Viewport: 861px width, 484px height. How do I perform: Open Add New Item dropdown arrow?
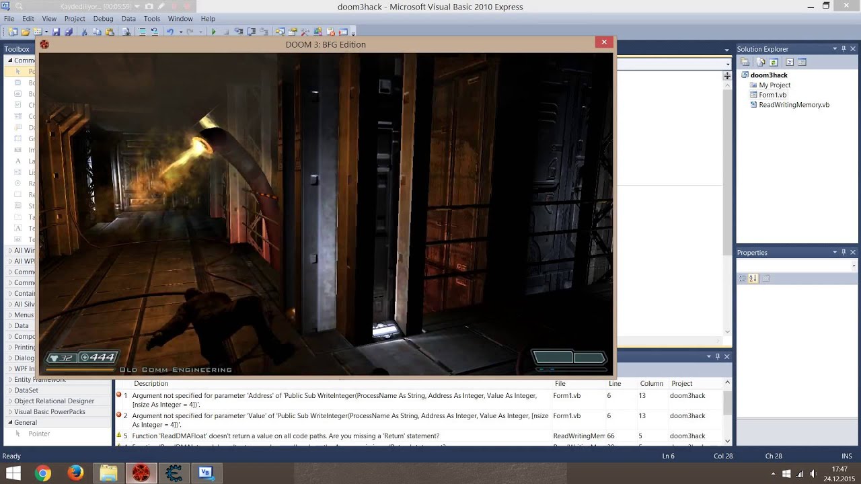pyautogui.click(x=46, y=32)
